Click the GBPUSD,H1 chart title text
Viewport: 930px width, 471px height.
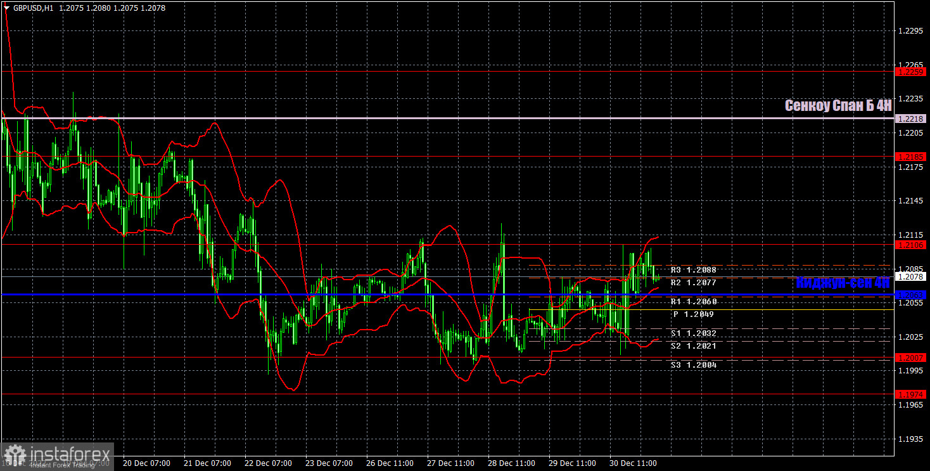click(x=32, y=8)
